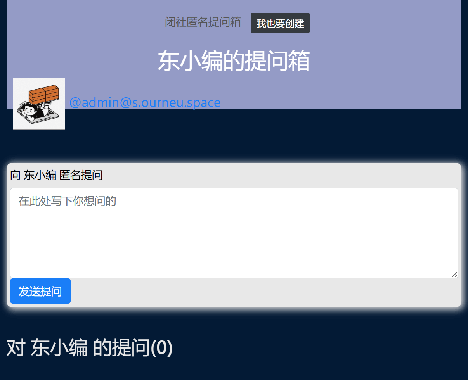Visit the admin handle link beside the avatar

145,103
